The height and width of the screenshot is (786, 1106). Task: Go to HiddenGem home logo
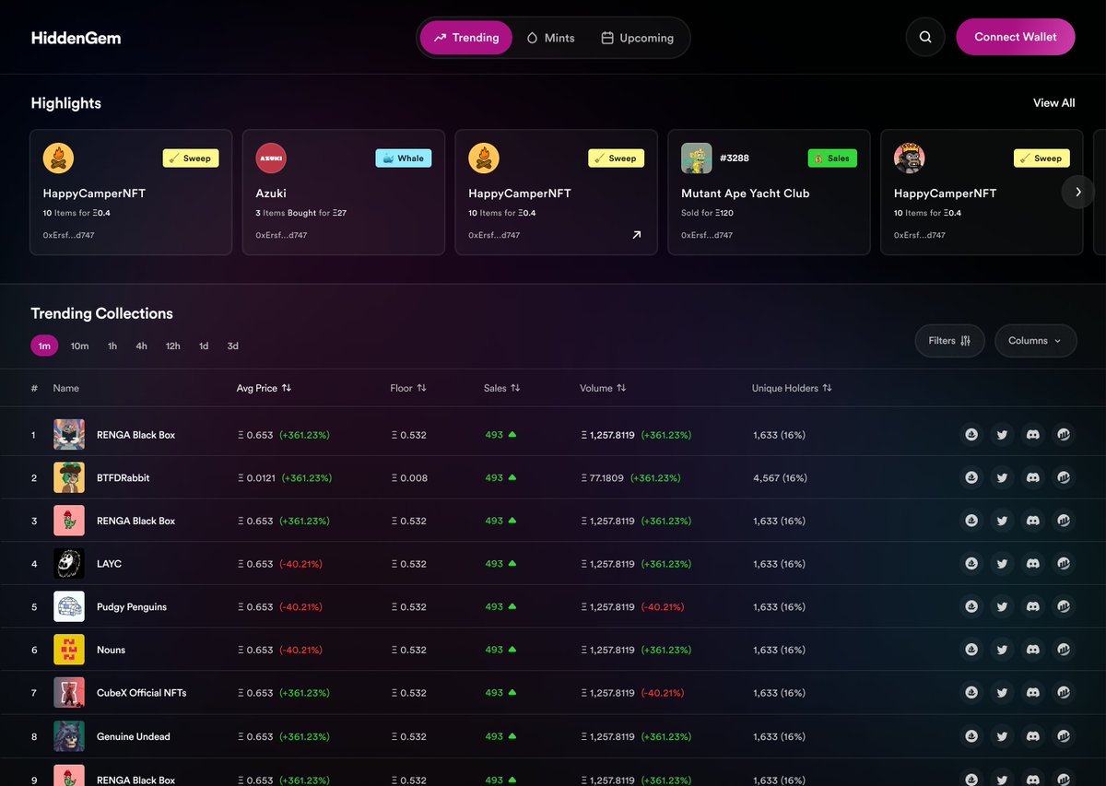click(x=76, y=38)
